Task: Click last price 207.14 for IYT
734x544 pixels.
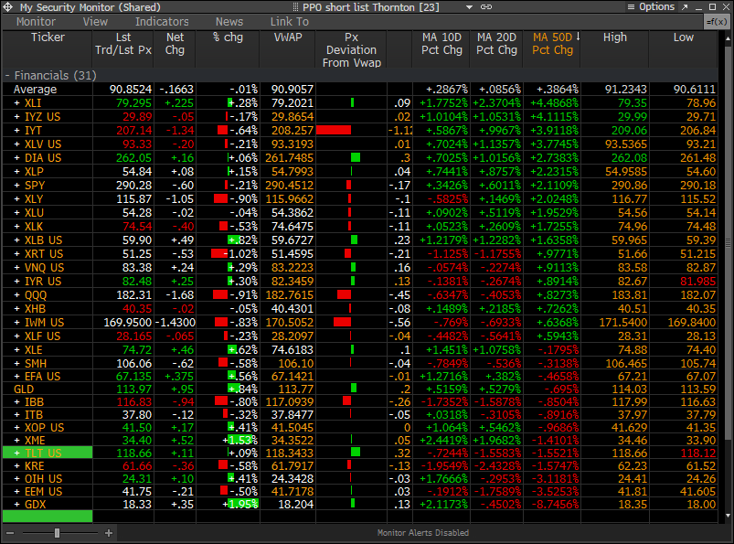Action: [133, 130]
